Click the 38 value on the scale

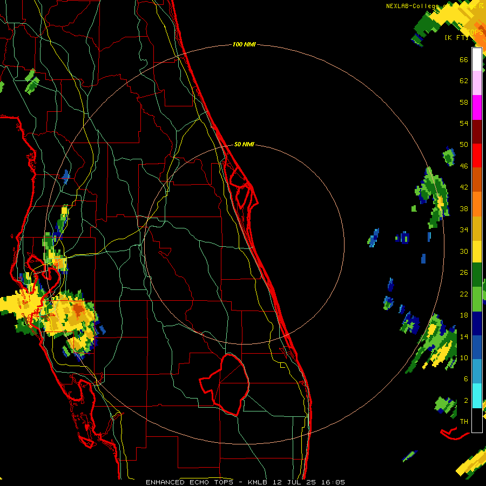coord(464,208)
